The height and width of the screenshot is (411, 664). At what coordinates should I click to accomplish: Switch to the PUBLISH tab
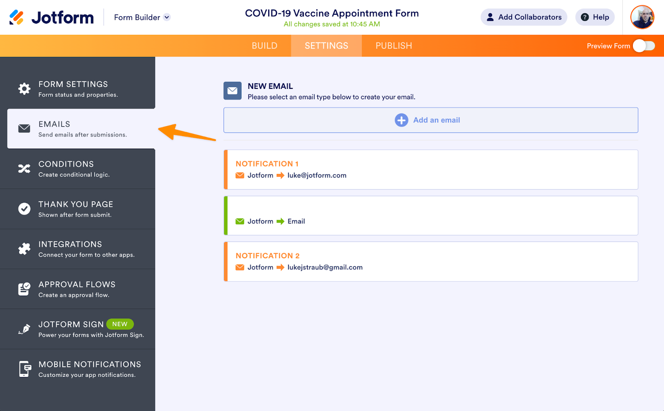point(393,46)
